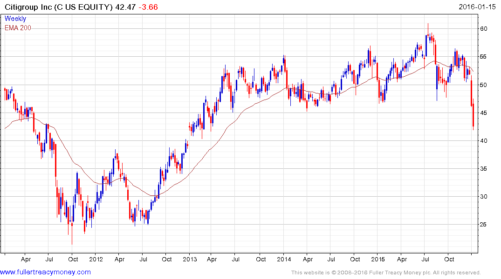Click the Jul label before 2012

coord(49,259)
